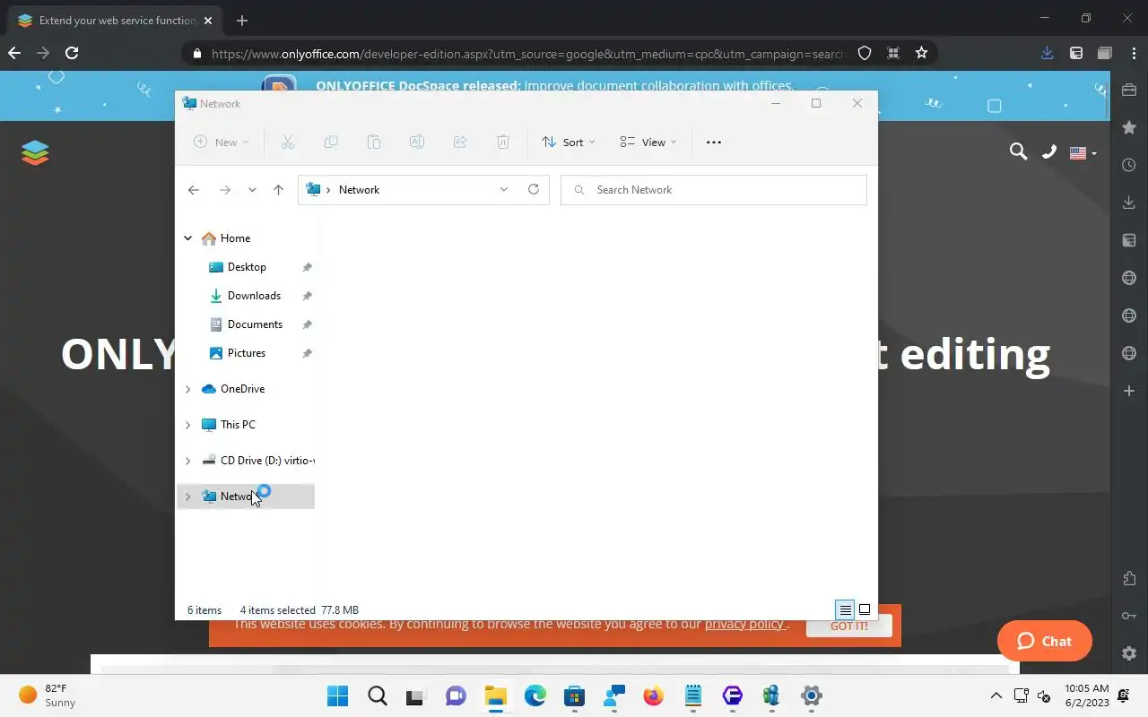Open recent locations chevron in Explorer
Screen dimensions: 1148x717
click(x=252, y=190)
